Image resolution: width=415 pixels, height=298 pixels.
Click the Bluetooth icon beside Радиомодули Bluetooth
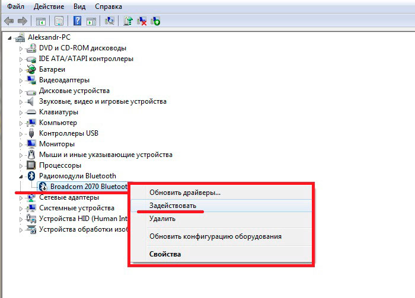tap(31, 176)
